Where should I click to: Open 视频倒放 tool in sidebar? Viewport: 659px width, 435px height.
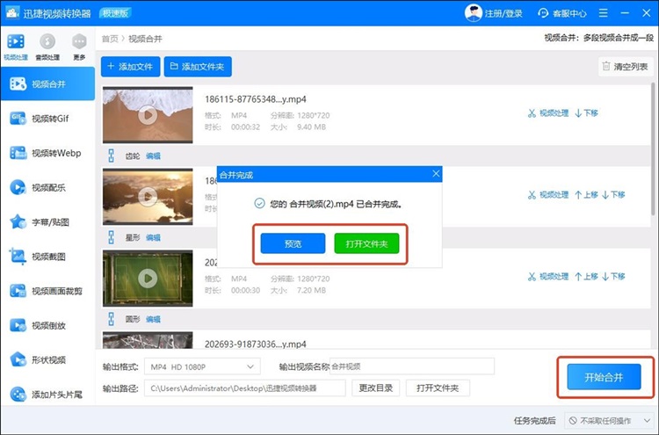click(48, 325)
